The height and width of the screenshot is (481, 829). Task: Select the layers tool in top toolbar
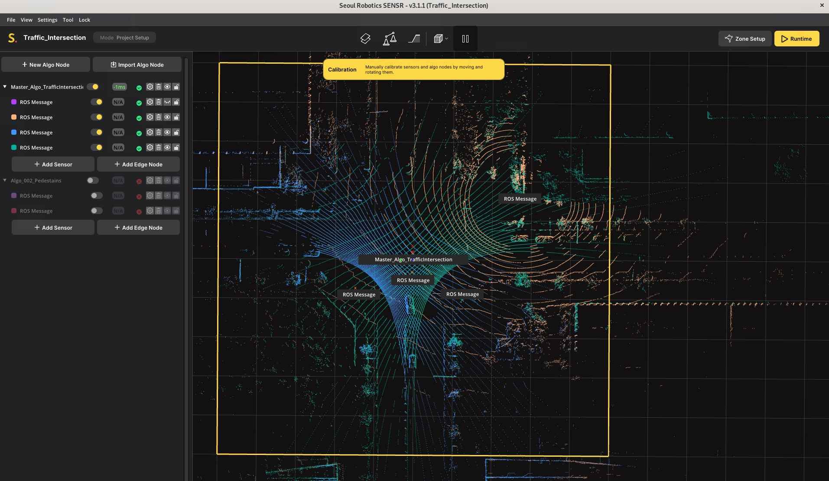click(x=365, y=39)
